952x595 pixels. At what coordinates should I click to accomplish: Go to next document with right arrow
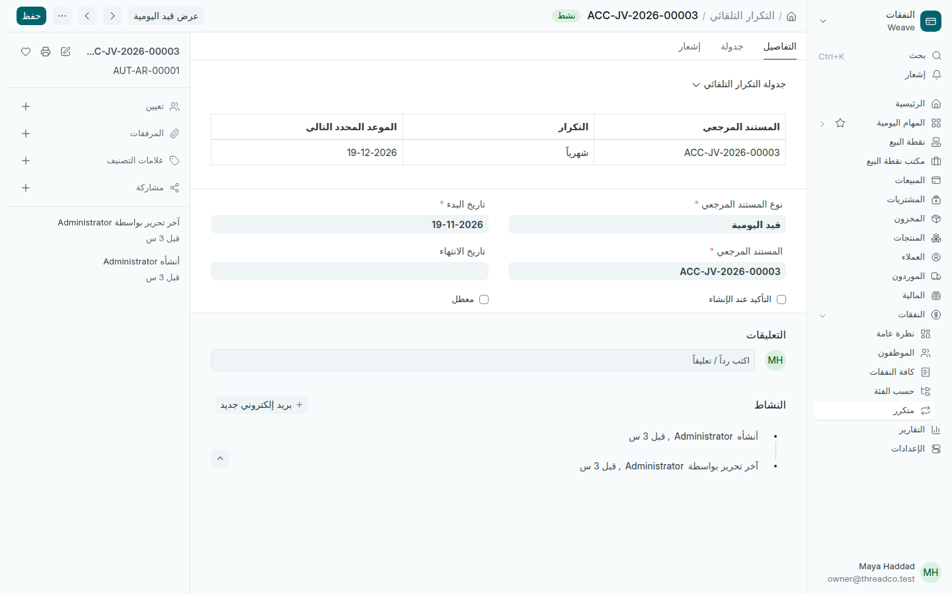pos(112,16)
